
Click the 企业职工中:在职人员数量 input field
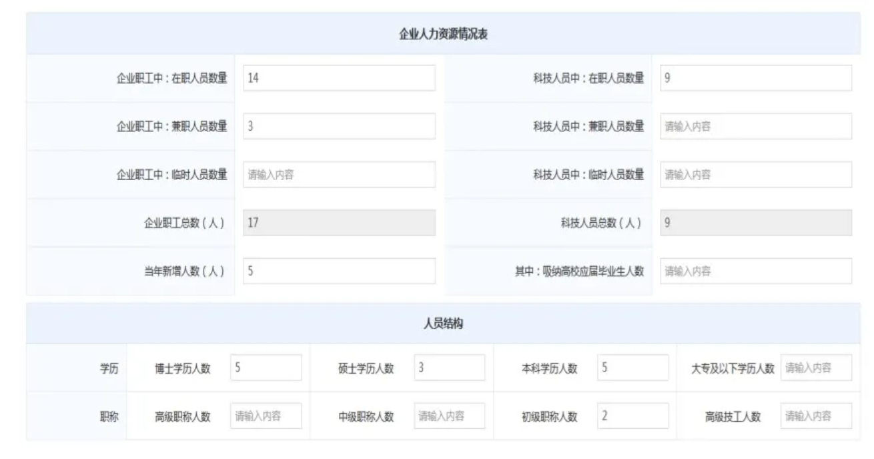pyautogui.click(x=339, y=78)
